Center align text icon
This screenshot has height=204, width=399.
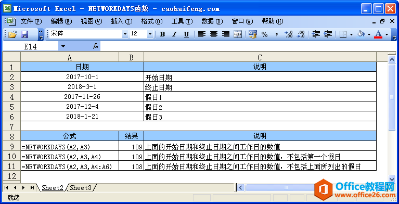(214, 34)
